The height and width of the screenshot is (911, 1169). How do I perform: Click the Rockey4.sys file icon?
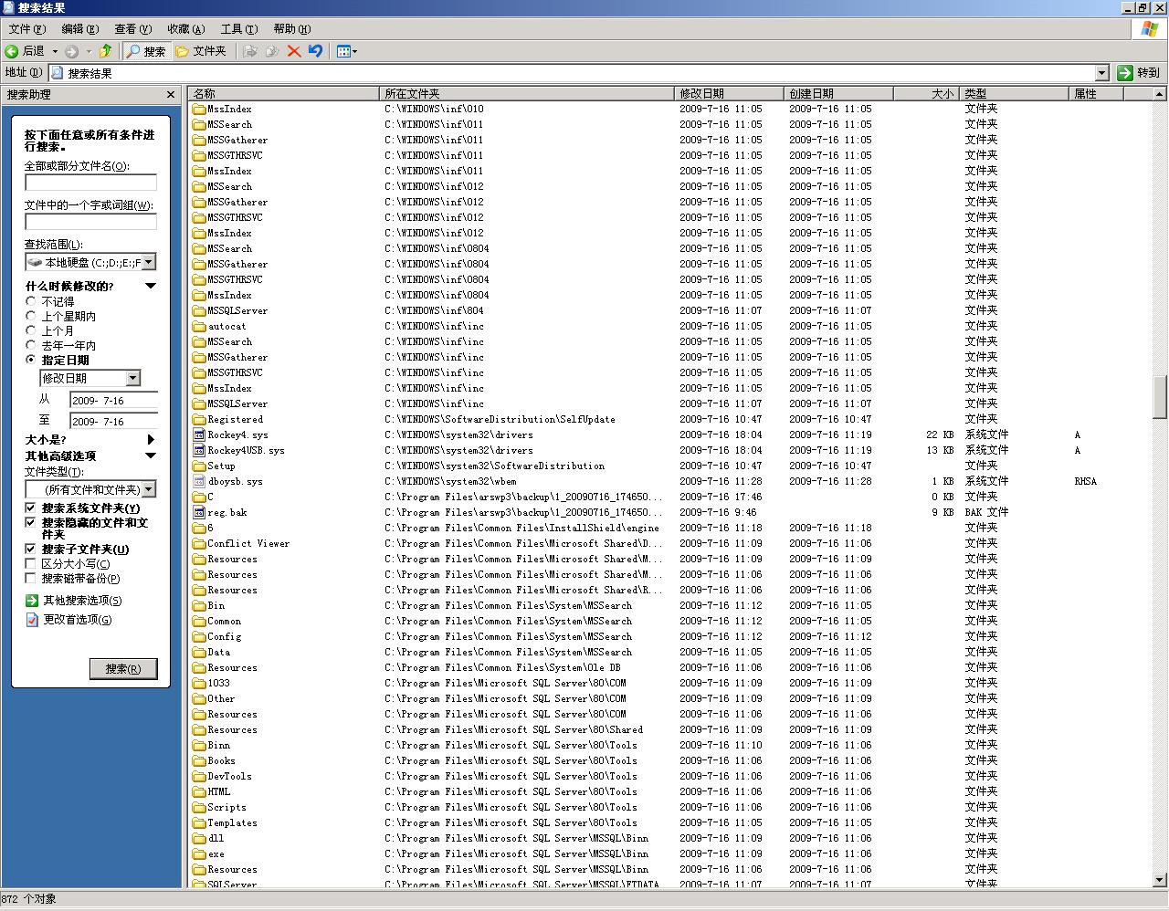tap(199, 435)
